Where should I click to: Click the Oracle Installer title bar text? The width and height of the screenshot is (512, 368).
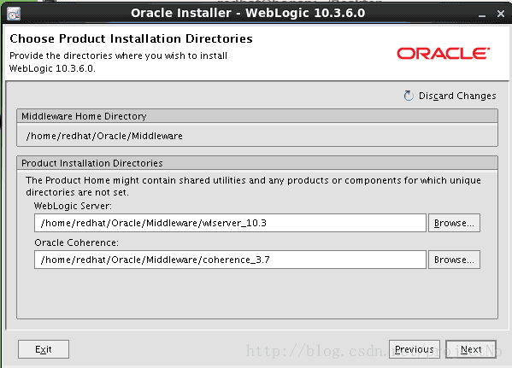[248, 13]
